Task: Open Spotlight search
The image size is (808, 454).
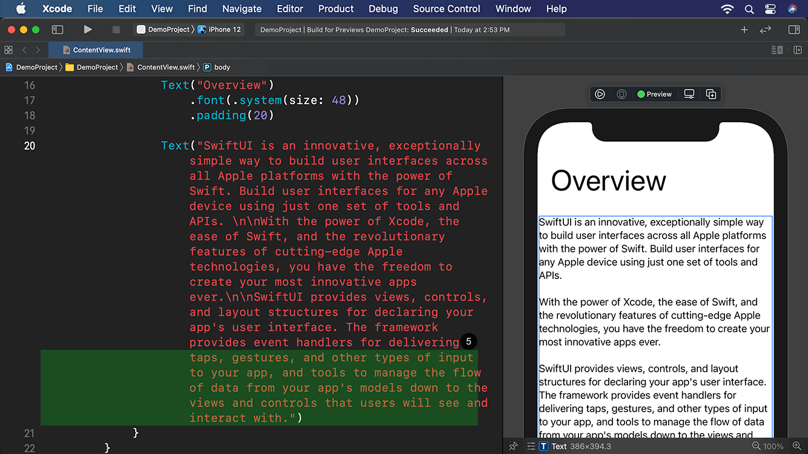Action: click(x=749, y=9)
